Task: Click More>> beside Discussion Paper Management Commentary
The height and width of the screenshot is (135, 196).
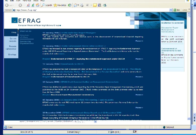Action: tap(139, 95)
